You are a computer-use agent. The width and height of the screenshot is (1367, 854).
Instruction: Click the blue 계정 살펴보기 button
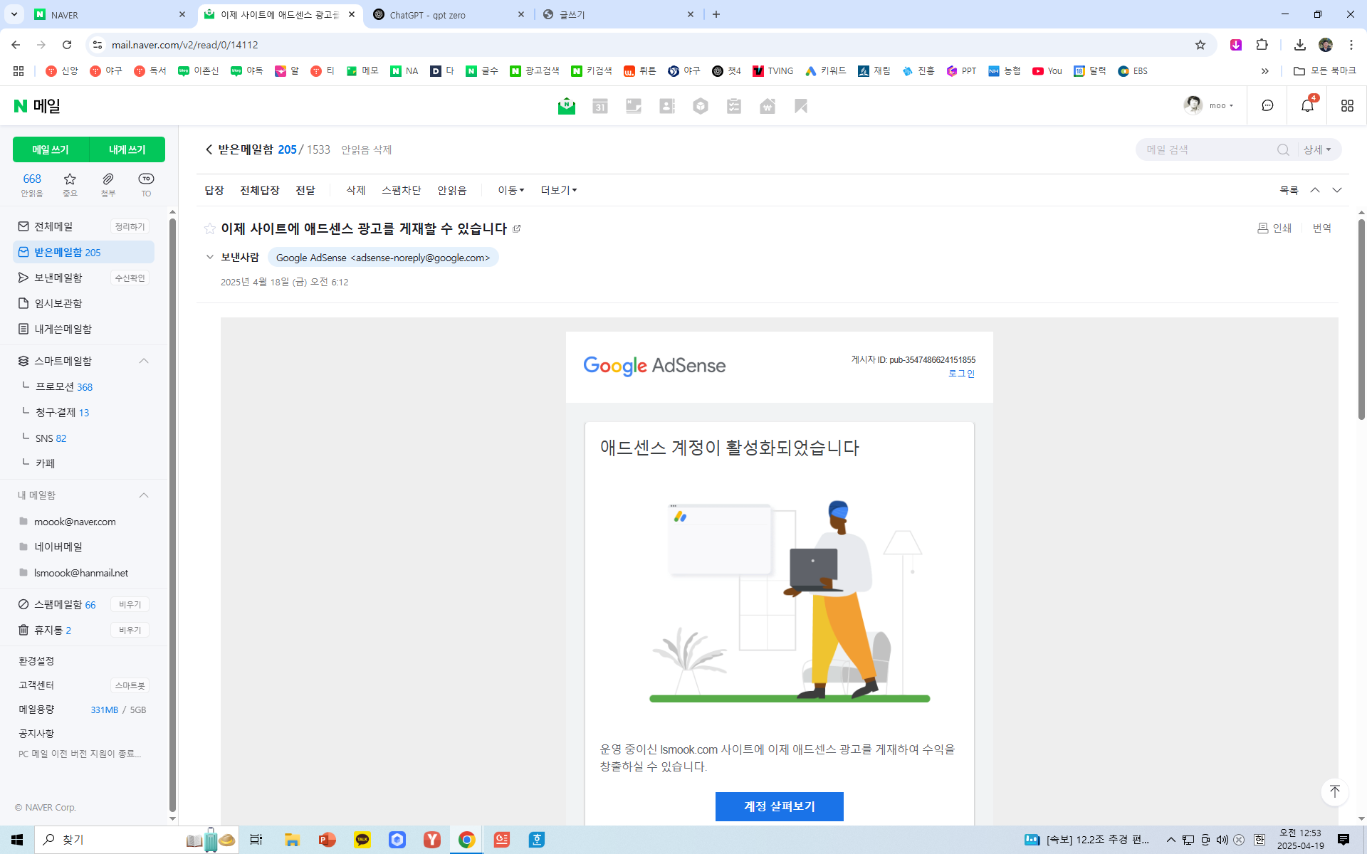(x=779, y=806)
